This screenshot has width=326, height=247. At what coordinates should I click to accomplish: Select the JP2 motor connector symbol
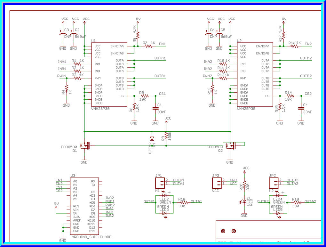pos(274,182)
